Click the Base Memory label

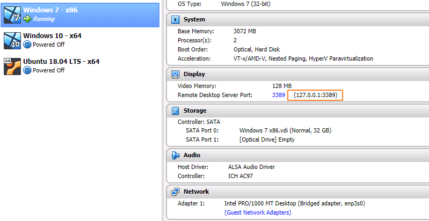195,32
